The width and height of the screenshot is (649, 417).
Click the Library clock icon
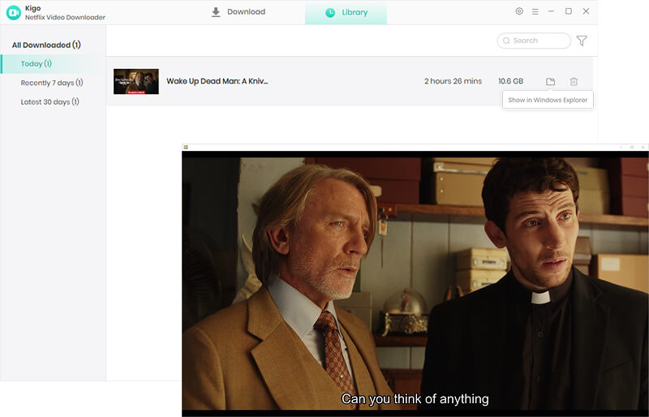click(x=330, y=12)
